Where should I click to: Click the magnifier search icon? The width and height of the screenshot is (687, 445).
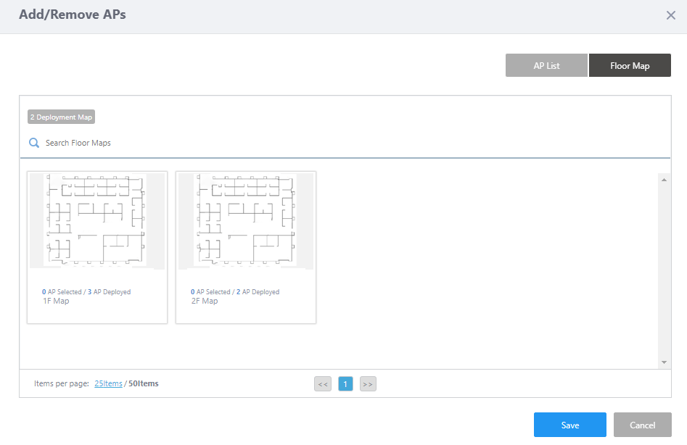tap(33, 143)
